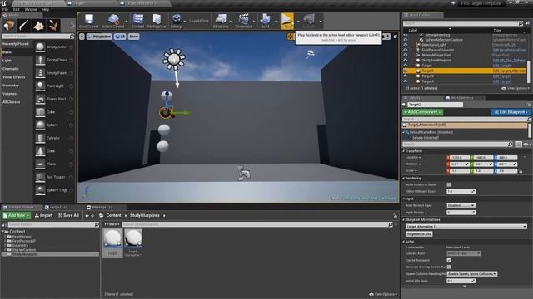Open the Cinematics toolbar icon

[243, 21]
